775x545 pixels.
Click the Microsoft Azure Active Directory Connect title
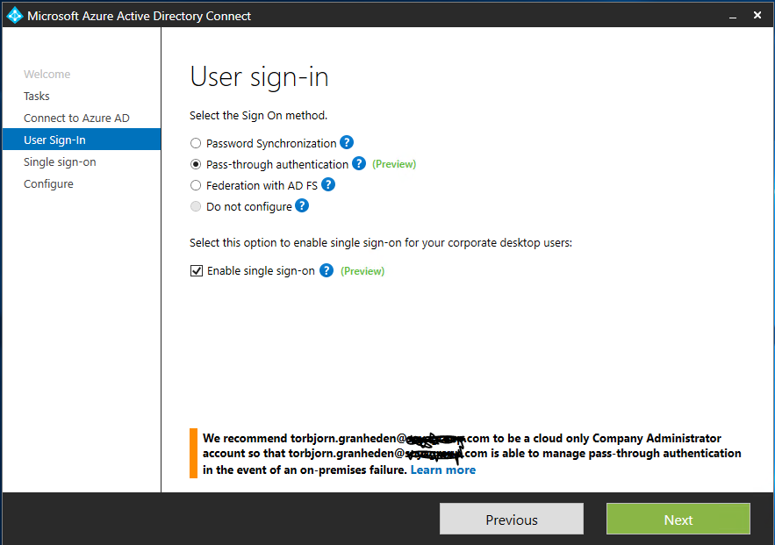(139, 16)
